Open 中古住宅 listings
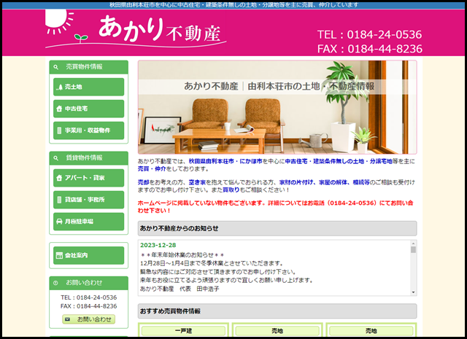Screen dimensions: 467x339 [x=89, y=109]
